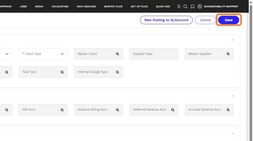Viewport: 253px width, 141px height.
Task: Open the filter settings sliders icon
Action: [179, 6]
